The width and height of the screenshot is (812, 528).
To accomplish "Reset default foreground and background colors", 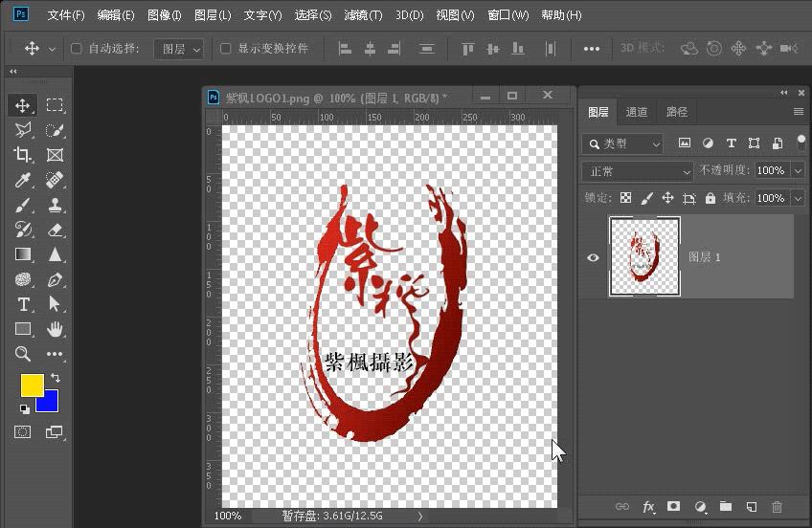I will coord(24,409).
